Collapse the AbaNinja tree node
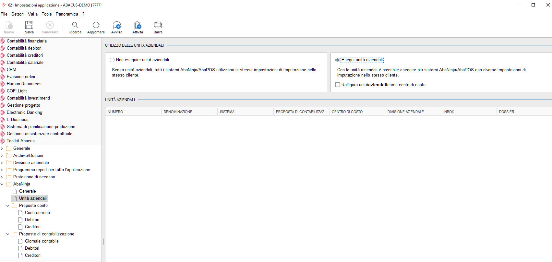 2,184
